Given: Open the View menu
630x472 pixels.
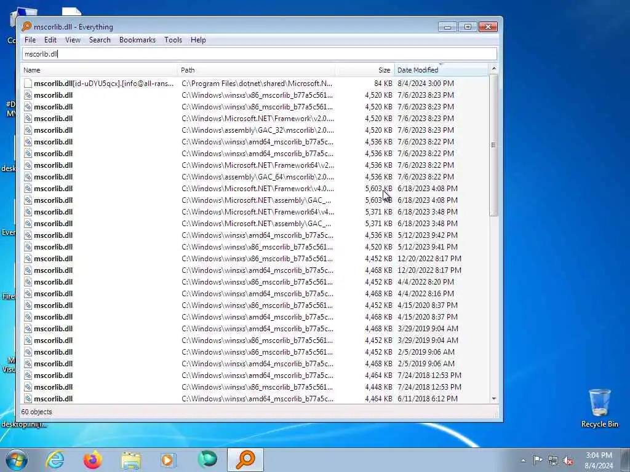Looking at the screenshot, I should (73, 40).
